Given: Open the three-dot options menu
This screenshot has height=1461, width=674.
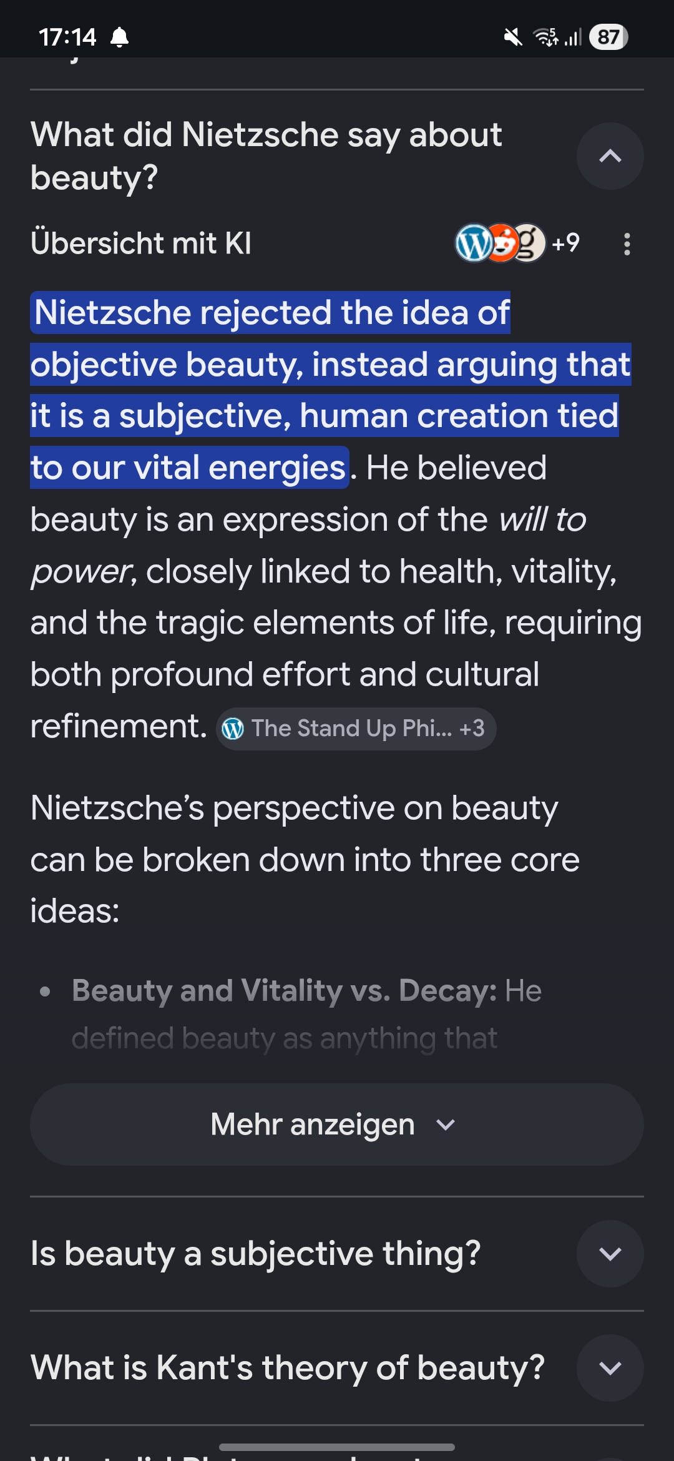Looking at the screenshot, I should pos(627,244).
